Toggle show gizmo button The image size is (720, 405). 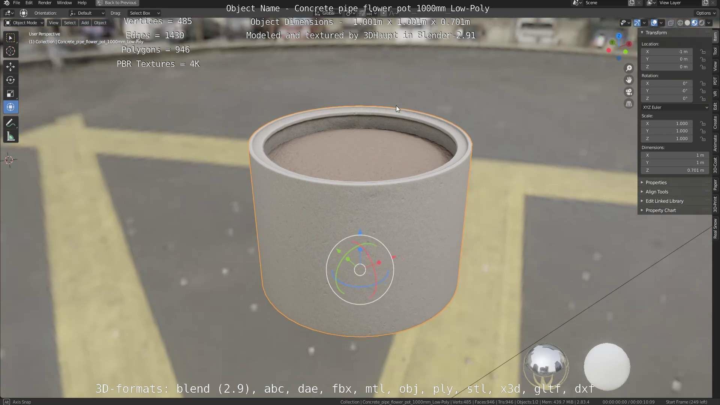637,23
